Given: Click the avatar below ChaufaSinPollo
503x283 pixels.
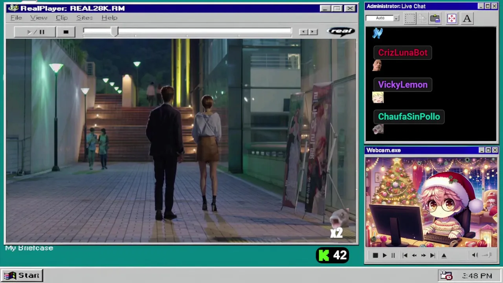Looking at the screenshot, I should pyautogui.click(x=378, y=129).
